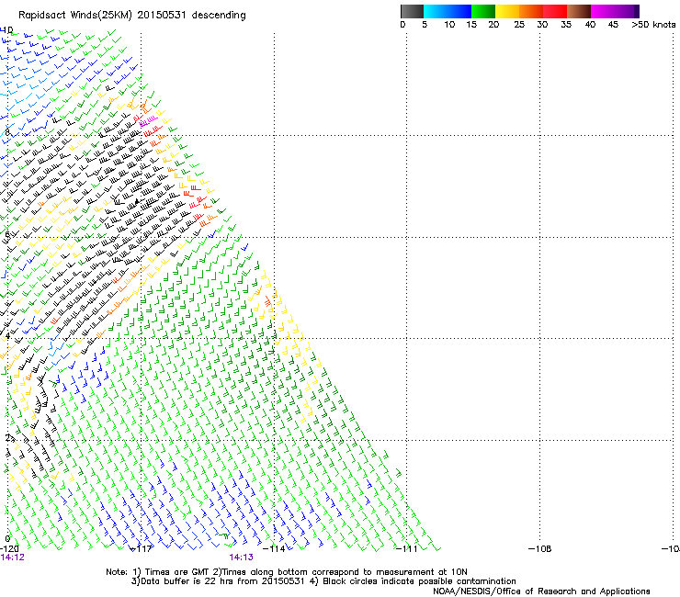
Task: Select the '-111' longitude axis label
Action: (x=407, y=549)
